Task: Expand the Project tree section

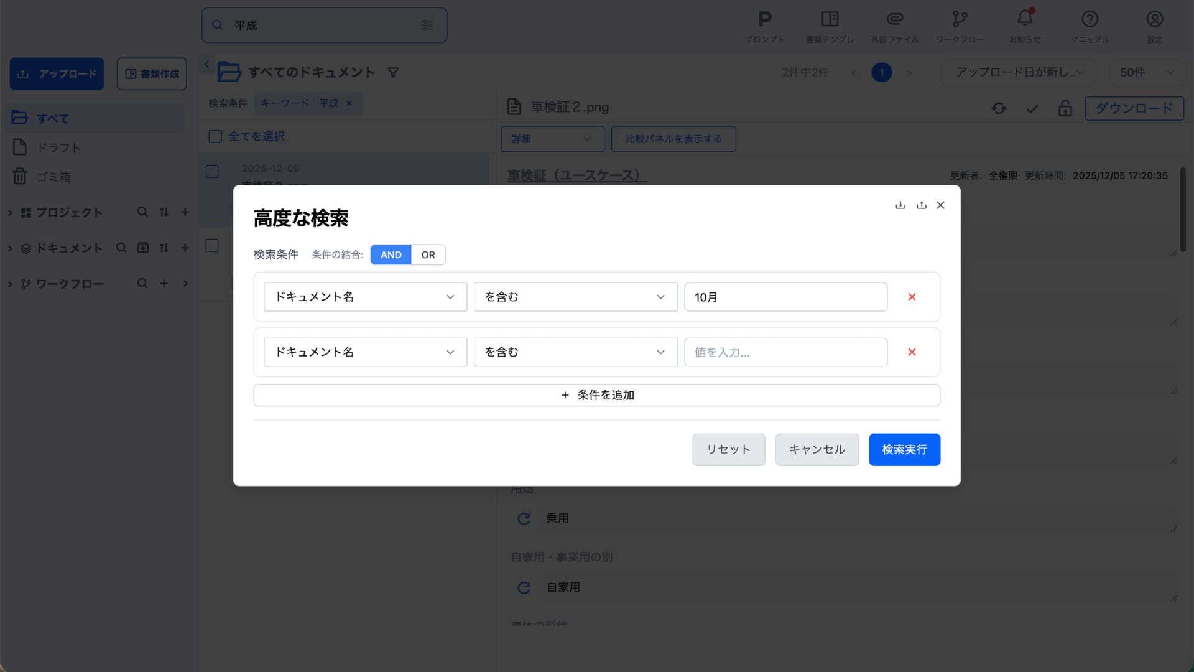Action: coord(10,213)
